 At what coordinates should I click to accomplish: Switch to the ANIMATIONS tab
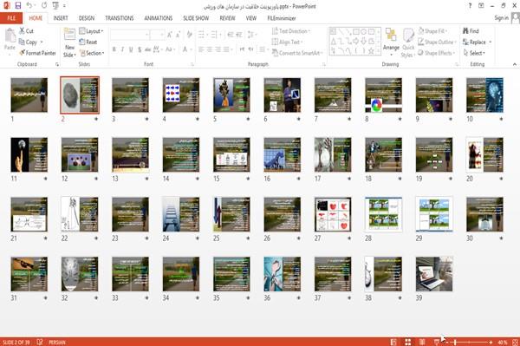(159, 18)
